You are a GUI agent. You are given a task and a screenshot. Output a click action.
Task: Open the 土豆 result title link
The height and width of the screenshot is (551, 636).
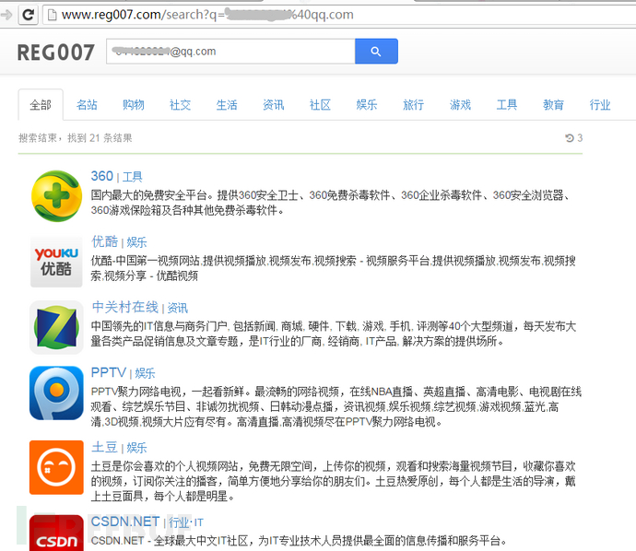coord(105,447)
